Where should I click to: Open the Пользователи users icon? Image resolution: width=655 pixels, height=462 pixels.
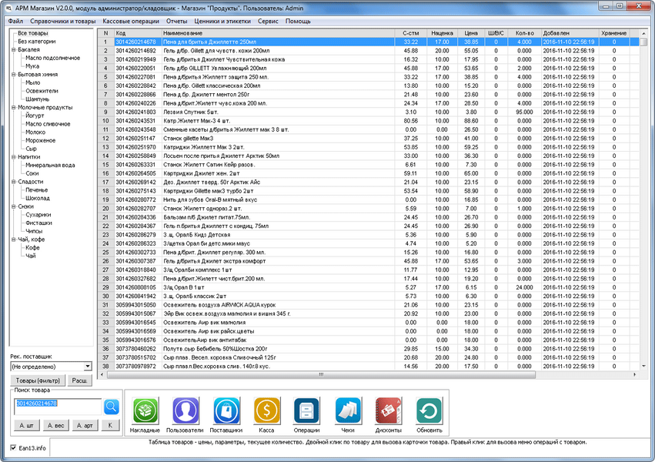(x=185, y=410)
